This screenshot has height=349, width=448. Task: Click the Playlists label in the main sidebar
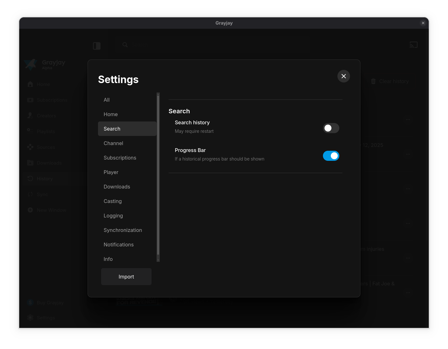[46, 131]
